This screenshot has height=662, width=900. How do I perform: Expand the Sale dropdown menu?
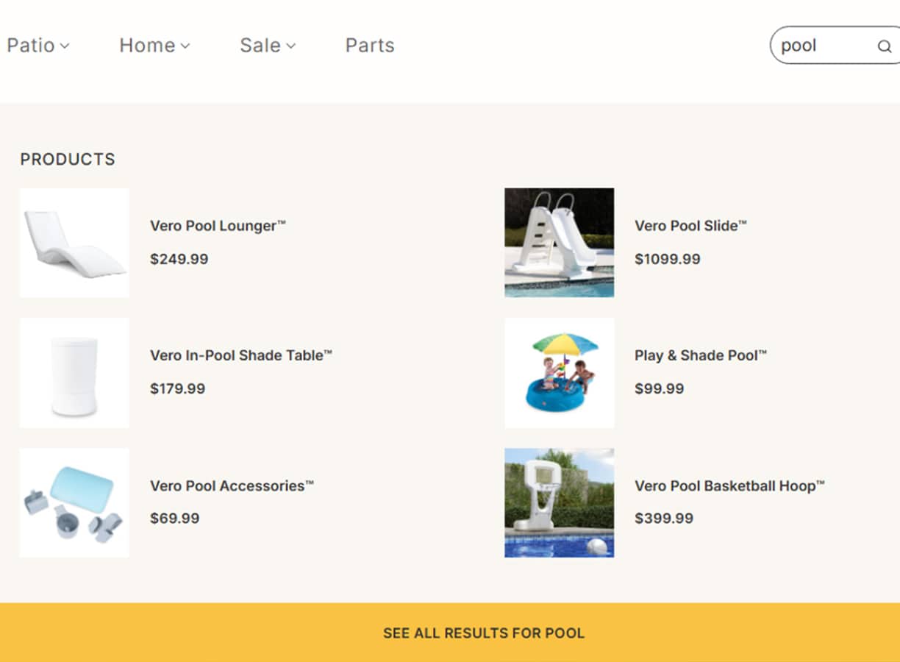click(x=268, y=46)
